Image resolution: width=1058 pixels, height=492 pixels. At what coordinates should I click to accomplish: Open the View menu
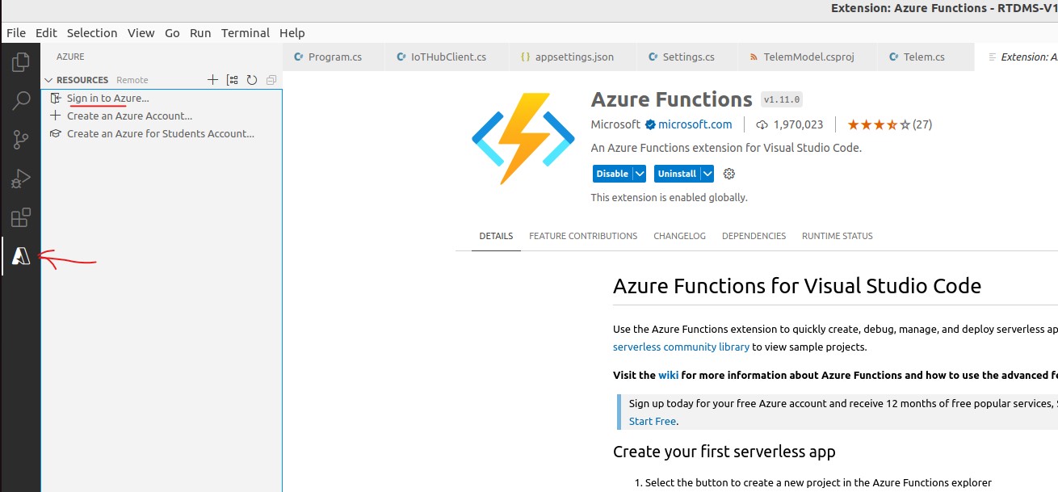point(141,33)
